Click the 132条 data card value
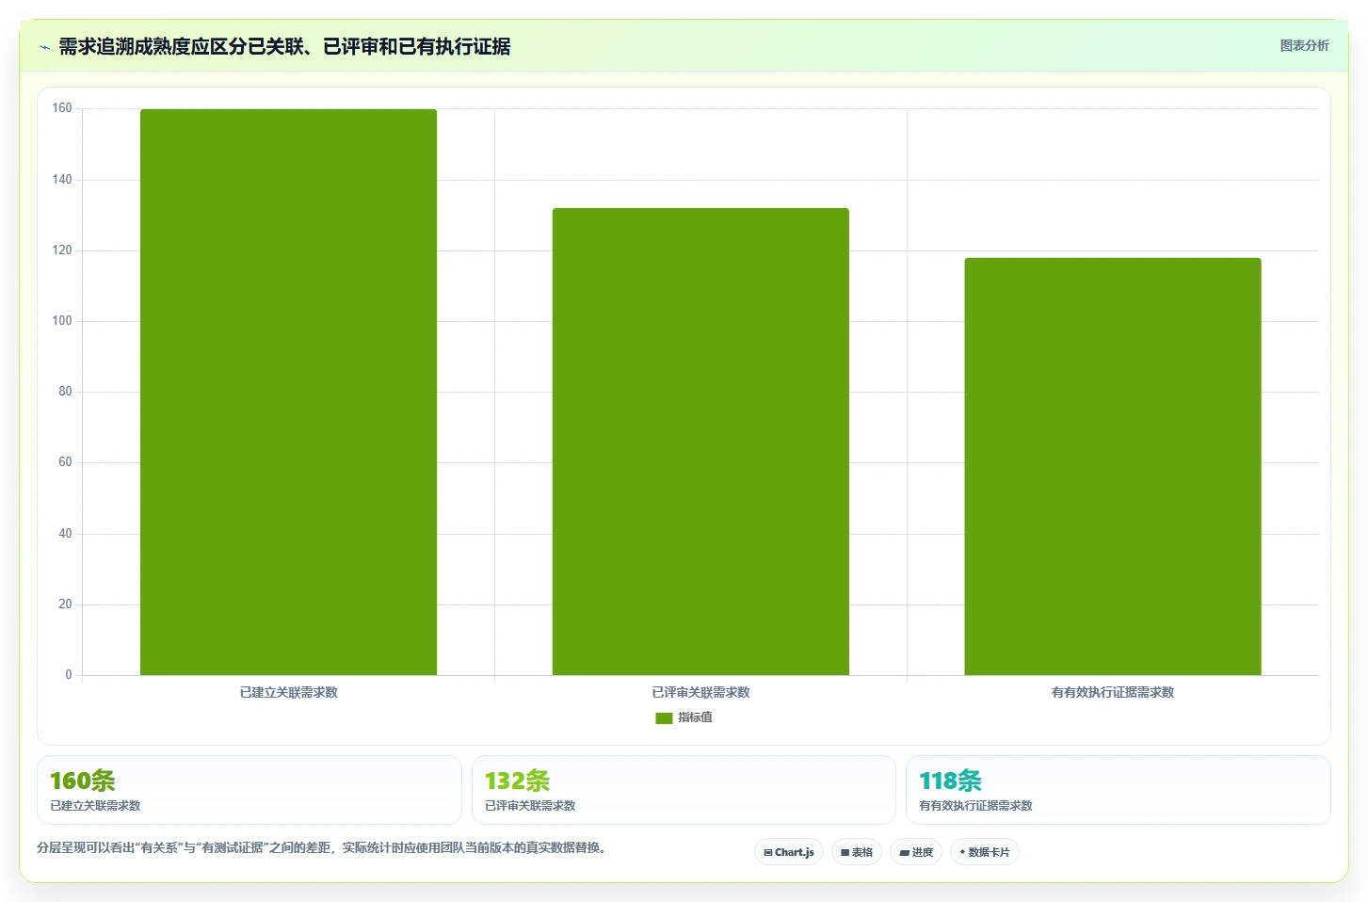 point(517,781)
